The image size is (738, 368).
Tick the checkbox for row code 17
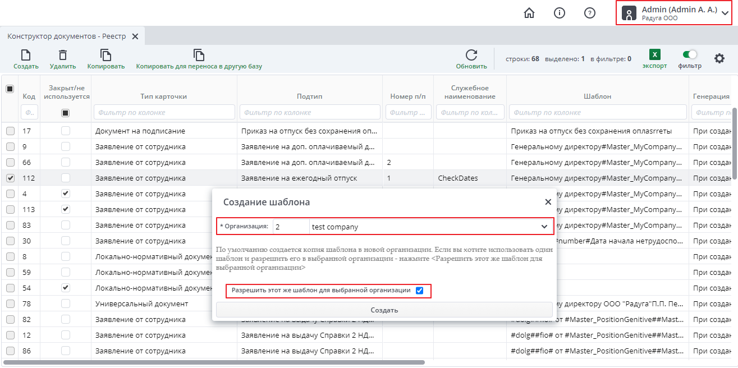pyautogui.click(x=10, y=131)
